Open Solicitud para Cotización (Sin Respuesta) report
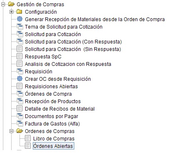 73,49
